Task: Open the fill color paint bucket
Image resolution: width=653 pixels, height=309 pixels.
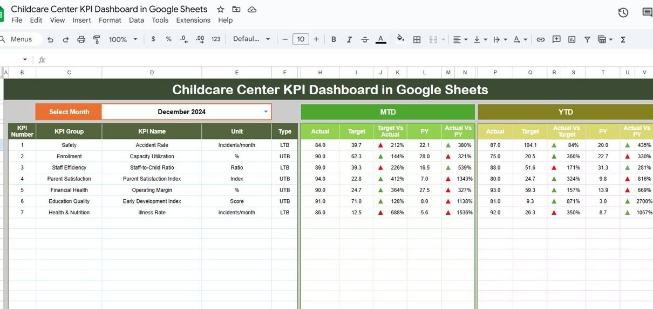Action: pyautogui.click(x=400, y=39)
